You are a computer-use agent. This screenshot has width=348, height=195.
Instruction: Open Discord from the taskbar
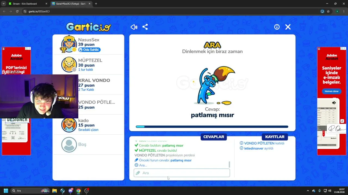[71, 191]
